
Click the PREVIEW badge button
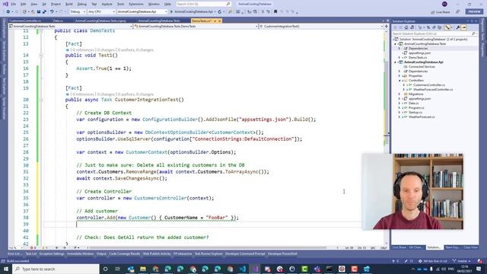474,12
